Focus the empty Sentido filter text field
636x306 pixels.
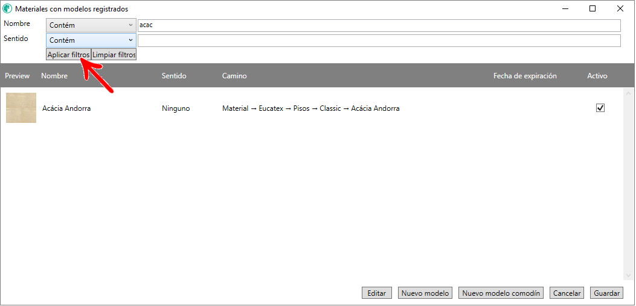[x=379, y=40]
